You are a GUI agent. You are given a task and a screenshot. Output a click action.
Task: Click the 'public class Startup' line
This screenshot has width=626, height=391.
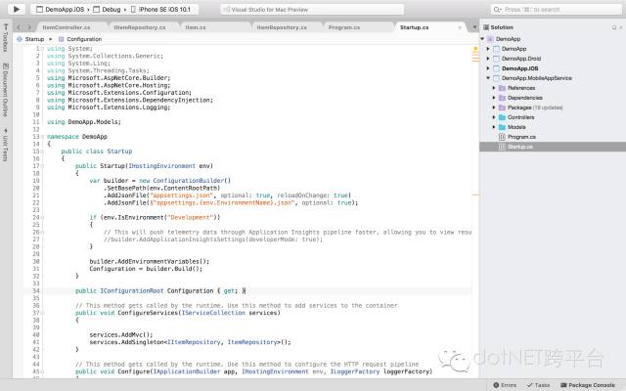click(x=97, y=152)
